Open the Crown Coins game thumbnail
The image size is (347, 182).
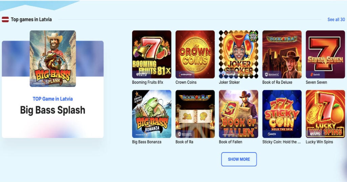click(x=195, y=54)
